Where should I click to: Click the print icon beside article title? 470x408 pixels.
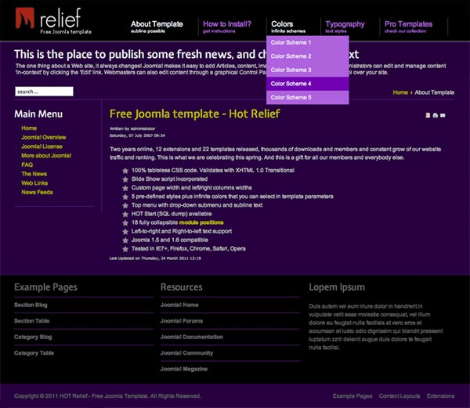pyautogui.click(x=436, y=115)
